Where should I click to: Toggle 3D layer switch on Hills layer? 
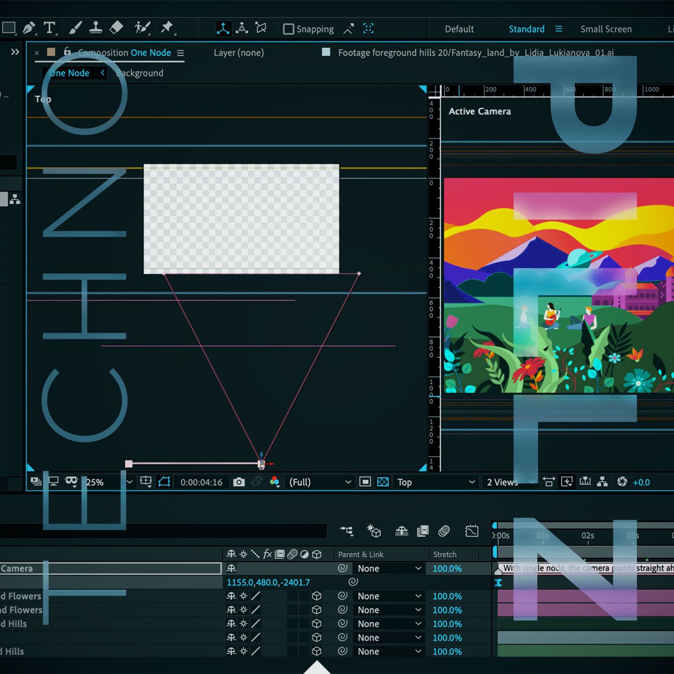(x=316, y=623)
